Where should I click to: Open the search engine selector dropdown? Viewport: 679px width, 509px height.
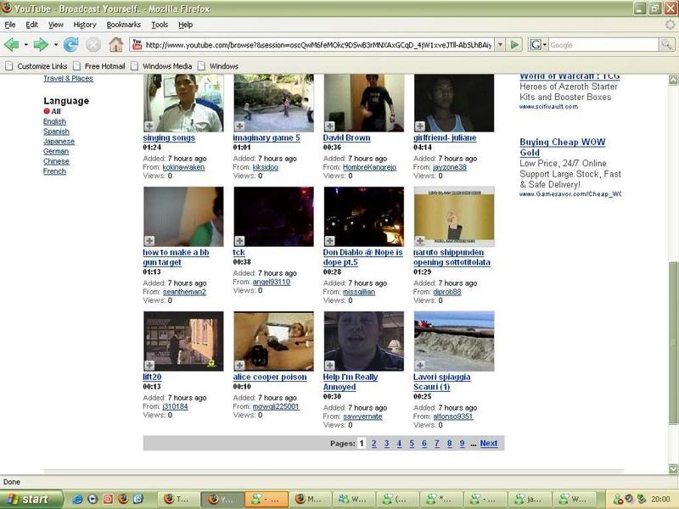coord(539,44)
